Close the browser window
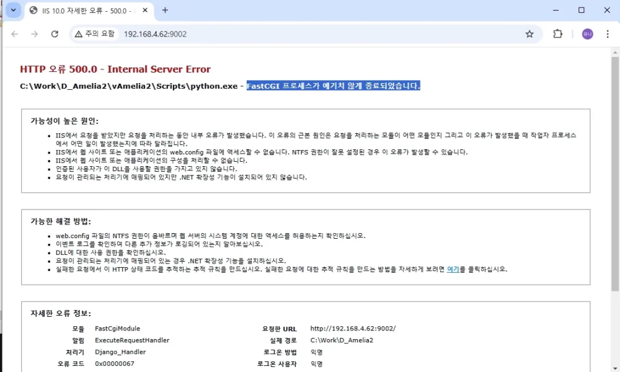 click(607, 11)
